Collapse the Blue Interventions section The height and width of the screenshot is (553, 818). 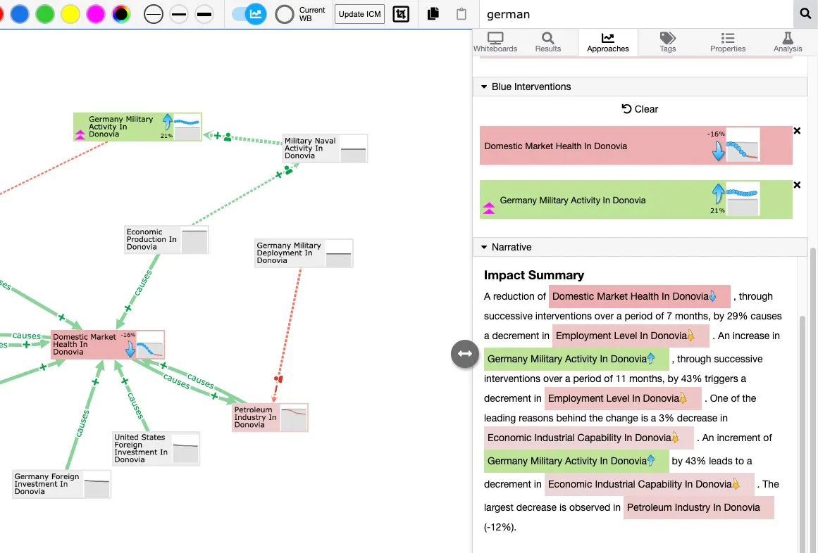click(483, 87)
